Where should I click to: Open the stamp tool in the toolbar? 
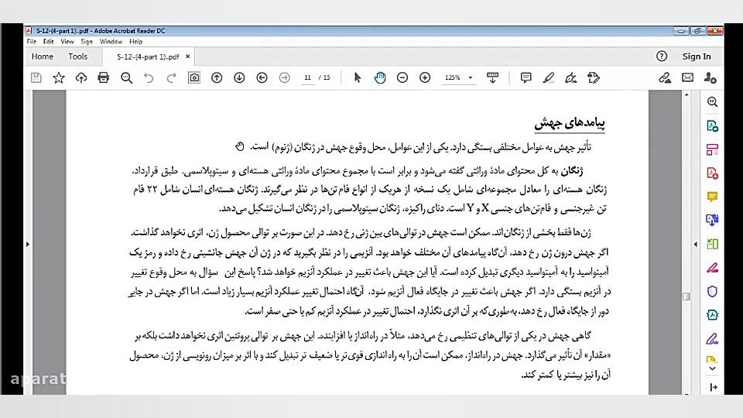coord(594,77)
